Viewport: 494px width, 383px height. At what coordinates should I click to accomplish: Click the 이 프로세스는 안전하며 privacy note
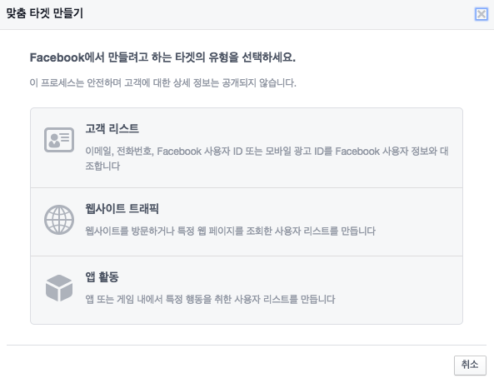pos(163,82)
